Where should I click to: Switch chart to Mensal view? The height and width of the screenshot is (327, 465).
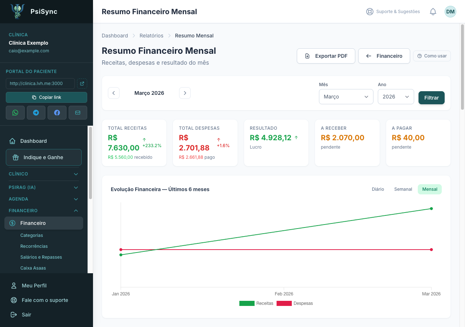pos(430,189)
